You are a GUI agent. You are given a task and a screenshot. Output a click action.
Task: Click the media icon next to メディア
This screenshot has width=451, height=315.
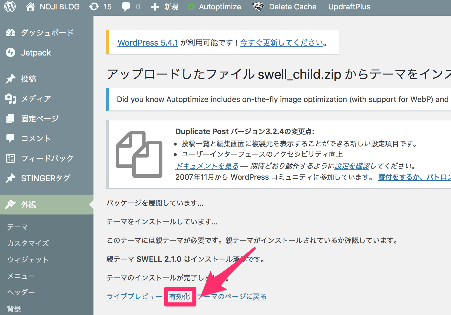[11, 99]
